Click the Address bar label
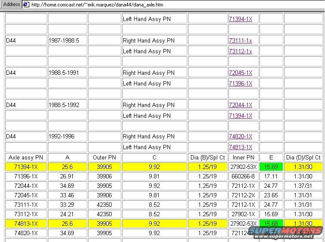This screenshot has width=325, height=242. pyautogui.click(x=12, y=4)
